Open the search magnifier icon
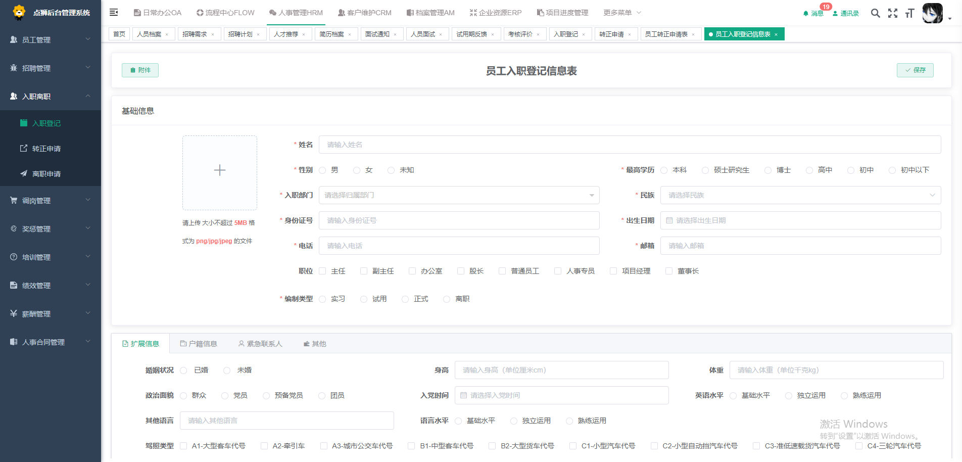Image resolution: width=962 pixels, height=462 pixels. pyautogui.click(x=876, y=13)
